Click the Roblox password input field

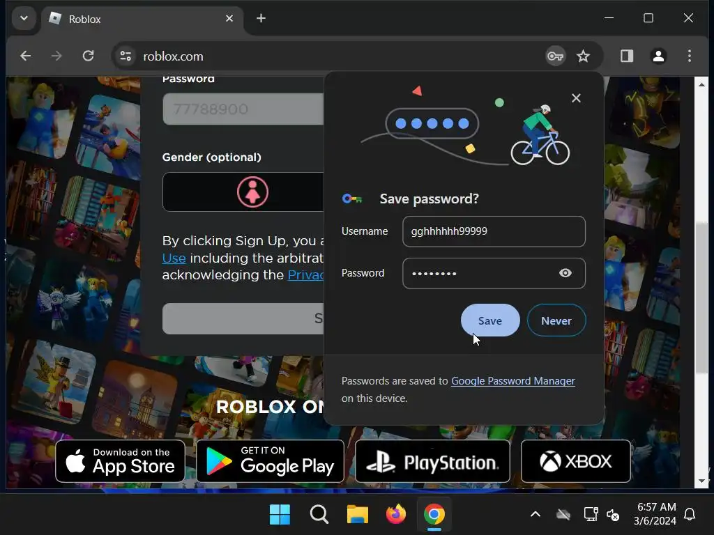click(x=243, y=109)
